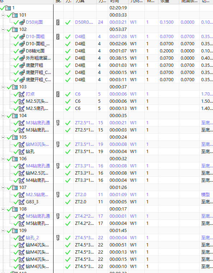Click the root program group 1

[x=13, y=8]
